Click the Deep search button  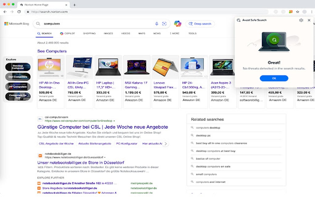(x=200, y=24)
